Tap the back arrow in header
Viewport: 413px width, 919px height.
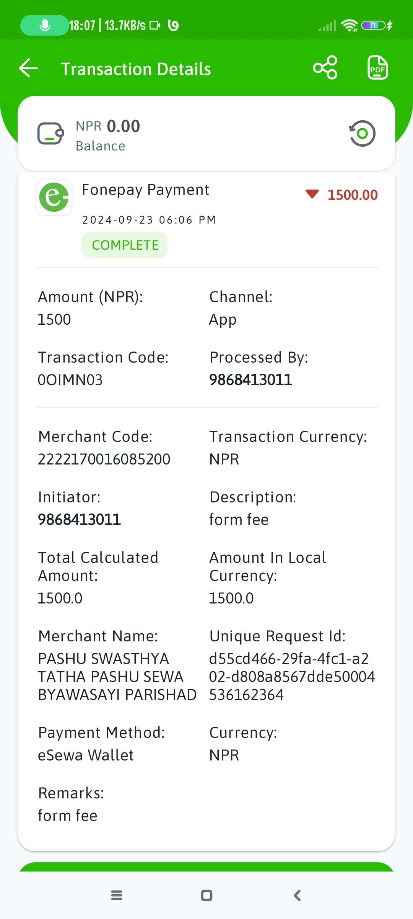(x=28, y=68)
